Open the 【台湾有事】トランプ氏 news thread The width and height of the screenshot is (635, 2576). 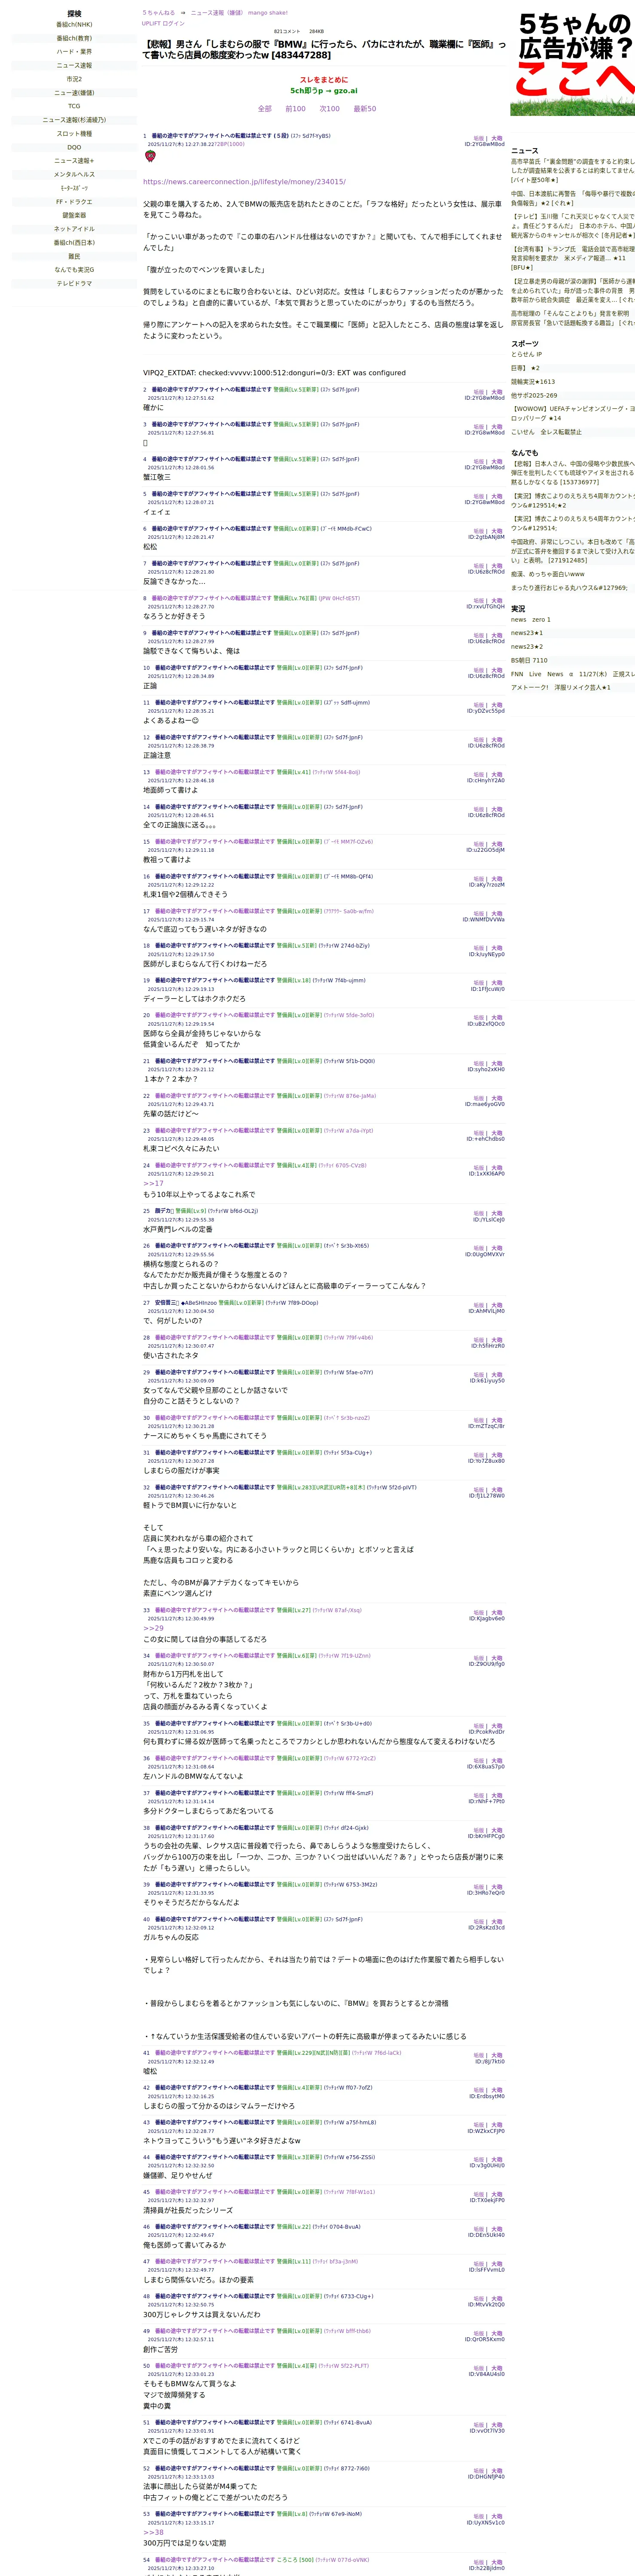[573, 258]
